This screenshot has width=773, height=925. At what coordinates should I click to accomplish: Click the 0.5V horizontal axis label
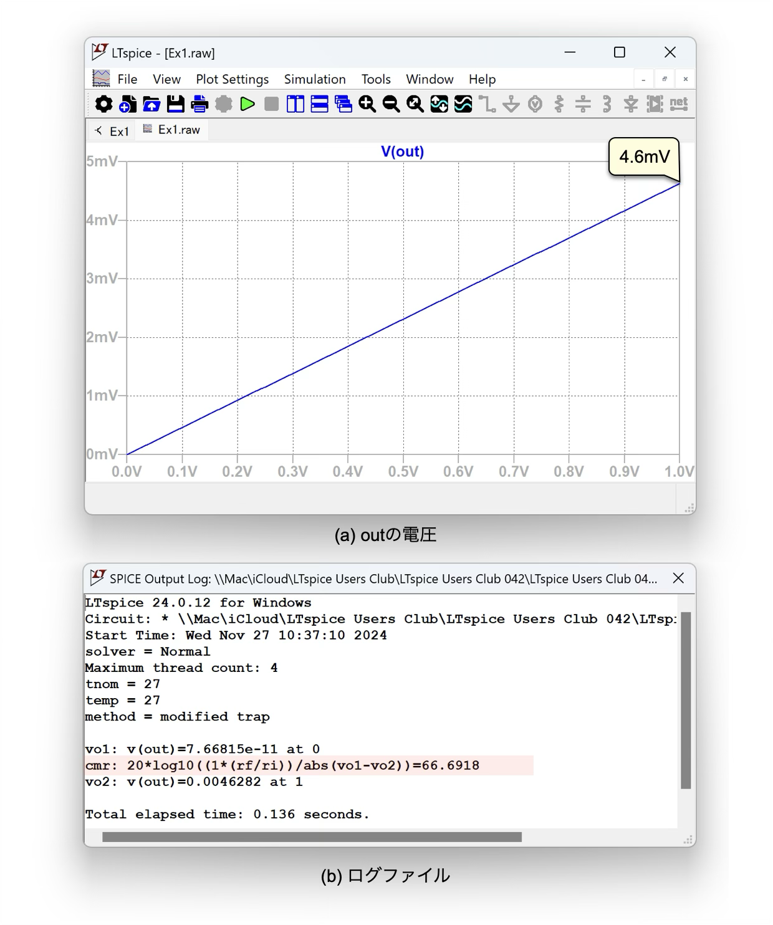(403, 472)
